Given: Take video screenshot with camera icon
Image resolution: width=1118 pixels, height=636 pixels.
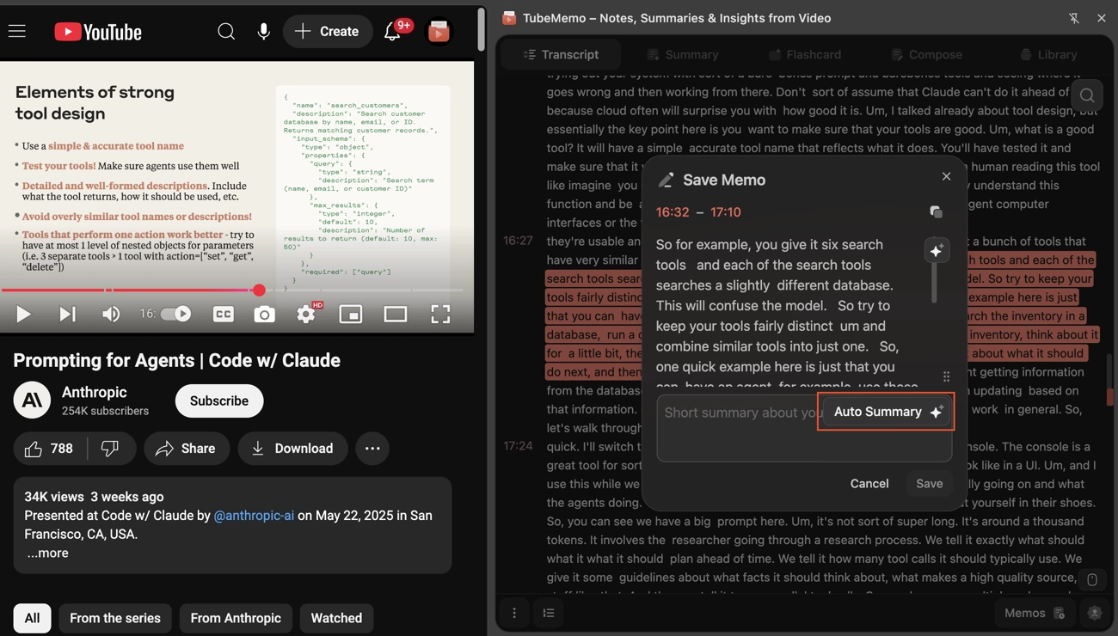Looking at the screenshot, I should click(x=264, y=315).
